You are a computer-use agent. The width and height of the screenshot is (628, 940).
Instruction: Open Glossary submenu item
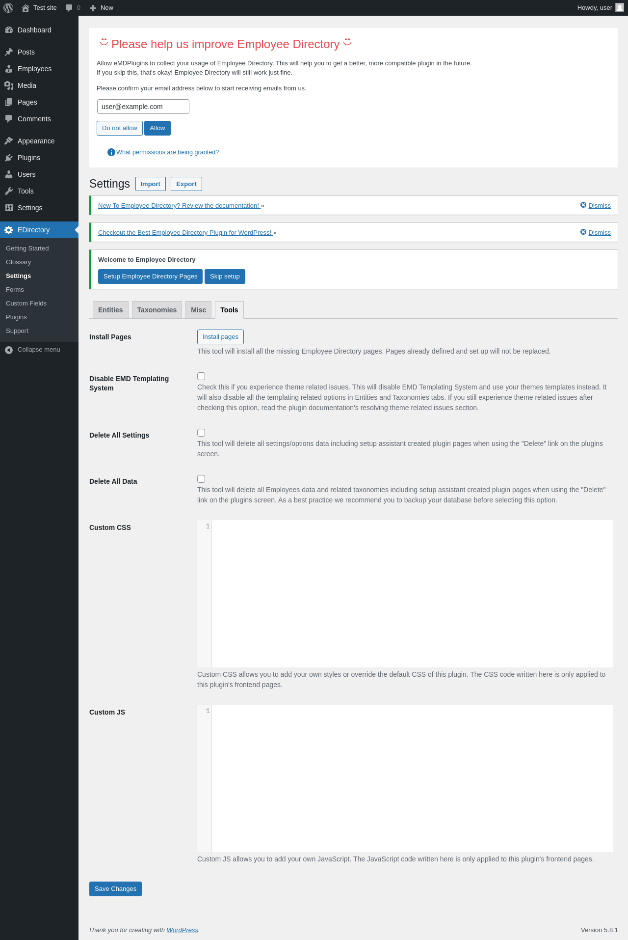19,262
